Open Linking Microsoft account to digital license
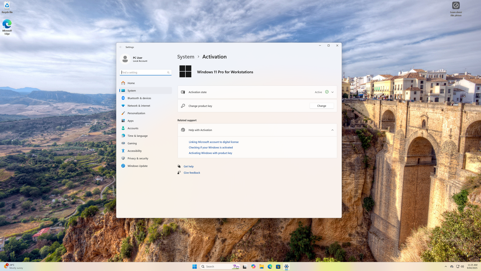 coord(214,142)
